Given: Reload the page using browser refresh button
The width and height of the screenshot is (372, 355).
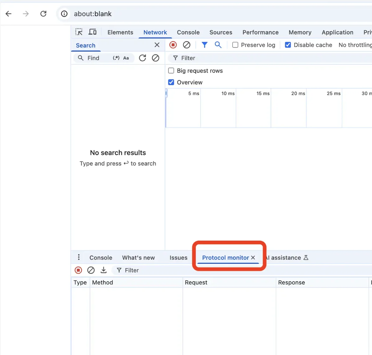Looking at the screenshot, I should tap(43, 14).
